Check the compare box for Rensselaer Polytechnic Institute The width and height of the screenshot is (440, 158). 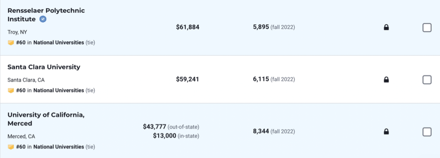tap(427, 28)
